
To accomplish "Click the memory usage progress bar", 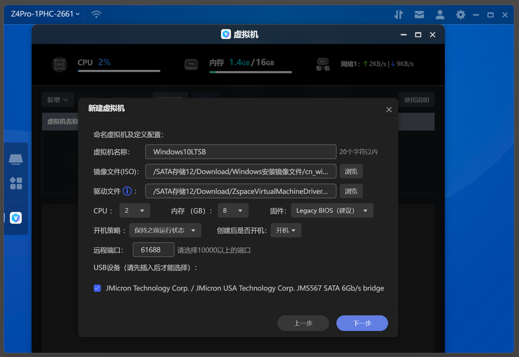I will pos(250,72).
